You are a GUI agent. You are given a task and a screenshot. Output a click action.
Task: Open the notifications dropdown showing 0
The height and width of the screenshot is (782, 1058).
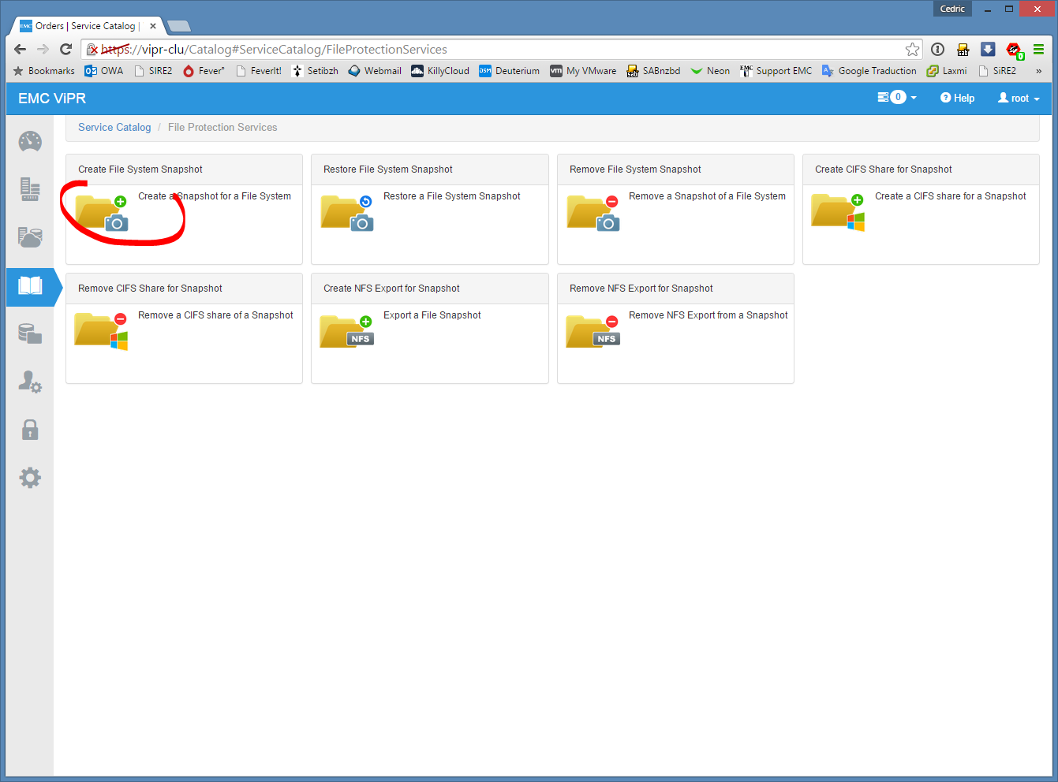pos(897,98)
